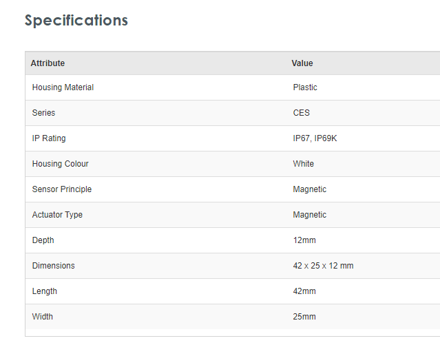Select the Housing Colour attribute label
The height and width of the screenshot is (345, 440).
click(60, 164)
